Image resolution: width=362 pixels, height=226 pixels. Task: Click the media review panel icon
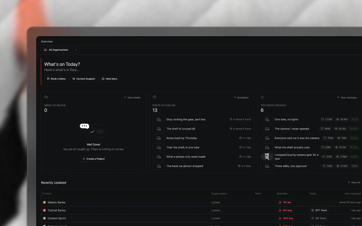click(x=46, y=97)
